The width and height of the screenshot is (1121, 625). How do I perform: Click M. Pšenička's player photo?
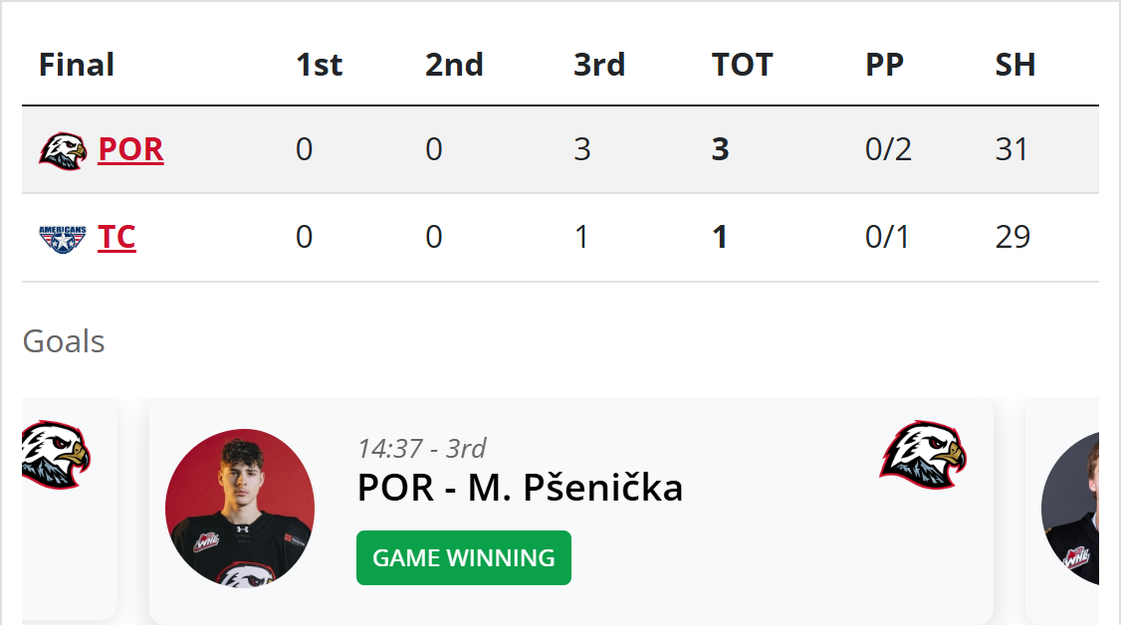point(240,508)
